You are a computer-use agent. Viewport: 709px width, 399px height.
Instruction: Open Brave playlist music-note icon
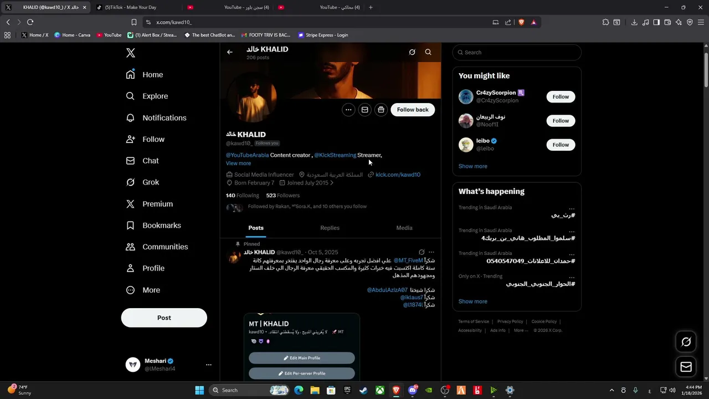646,22
